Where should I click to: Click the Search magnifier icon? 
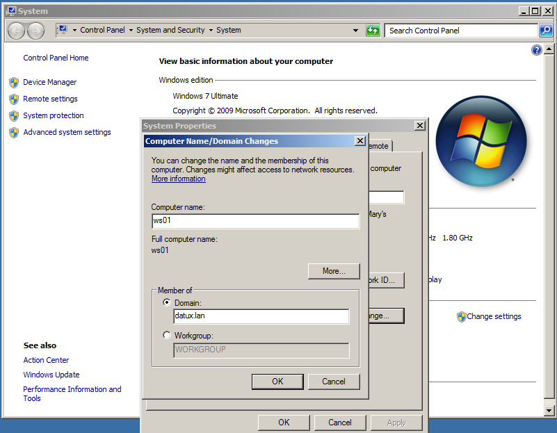(x=546, y=31)
